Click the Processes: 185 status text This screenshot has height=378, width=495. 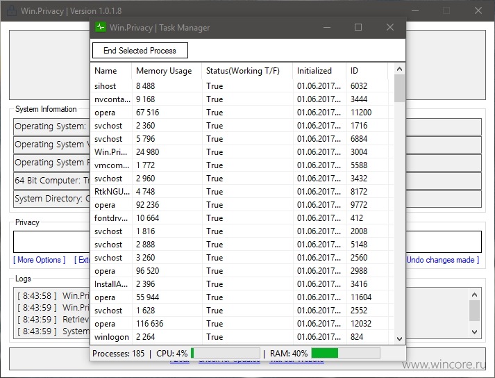click(x=119, y=354)
